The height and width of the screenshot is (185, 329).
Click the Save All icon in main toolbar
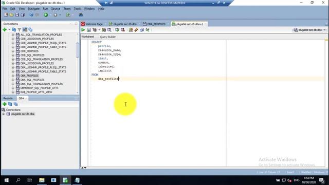coord(23,15)
